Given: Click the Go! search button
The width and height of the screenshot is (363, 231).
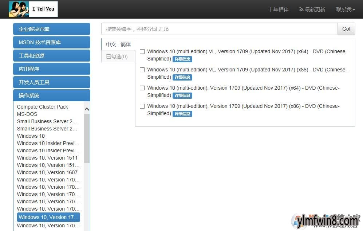Looking at the screenshot, I should click(346, 29).
